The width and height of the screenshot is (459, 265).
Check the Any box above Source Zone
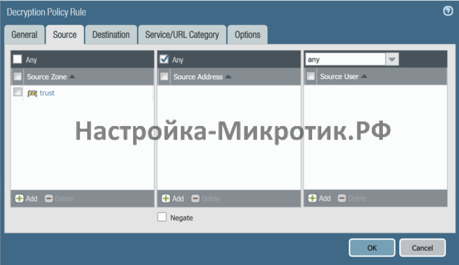coord(17,59)
